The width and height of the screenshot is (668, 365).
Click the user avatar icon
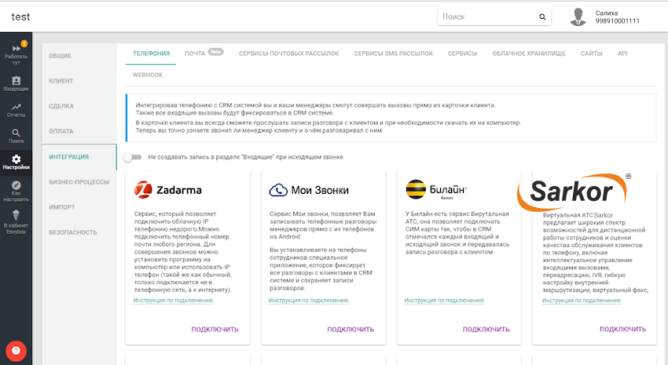pyautogui.click(x=579, y=16)
